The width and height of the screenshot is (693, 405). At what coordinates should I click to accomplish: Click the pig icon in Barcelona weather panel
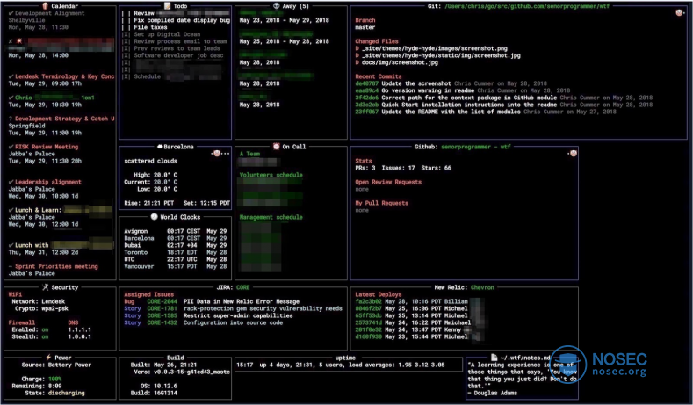point(217,154)
